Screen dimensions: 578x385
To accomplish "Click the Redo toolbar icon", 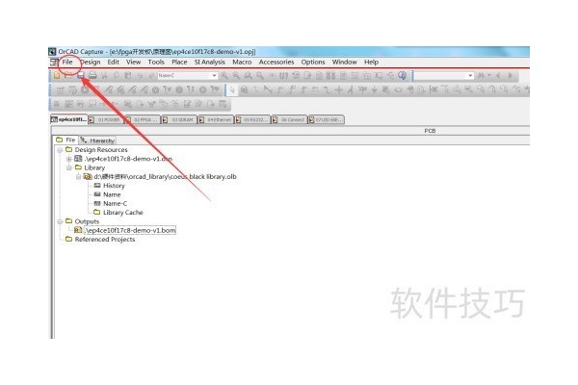I will pos(151,75).
